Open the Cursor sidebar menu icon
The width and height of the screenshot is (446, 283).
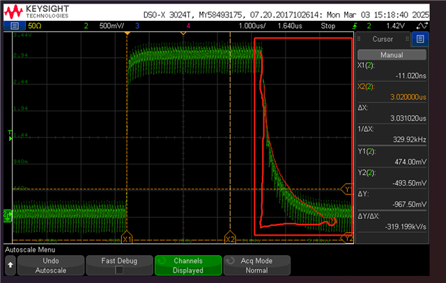420,38
